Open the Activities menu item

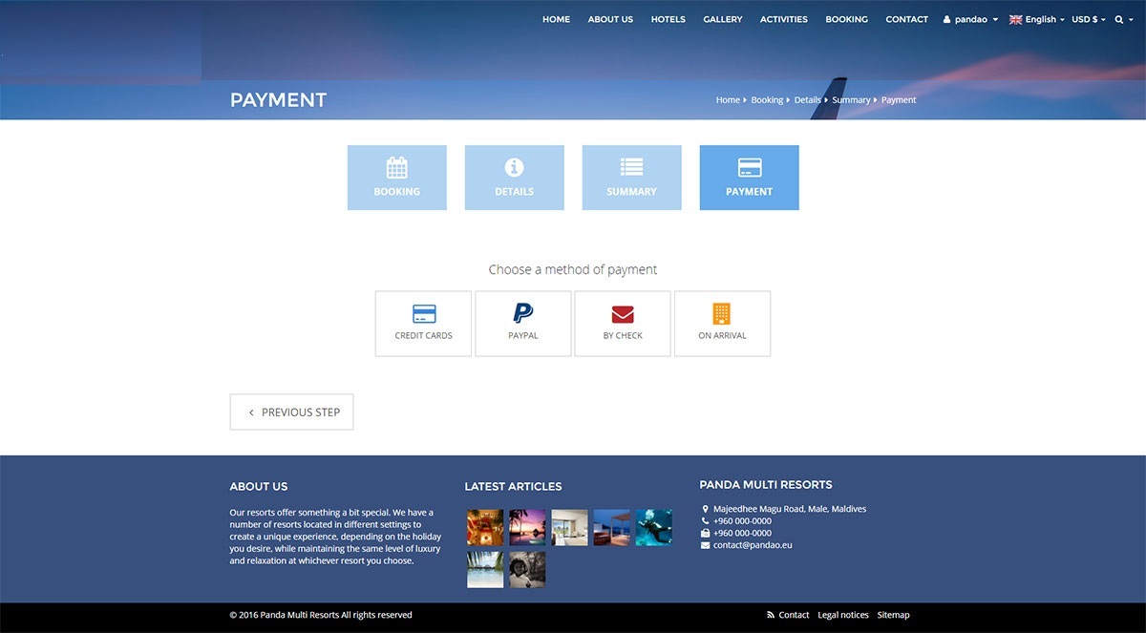click(x=784, y=19)
